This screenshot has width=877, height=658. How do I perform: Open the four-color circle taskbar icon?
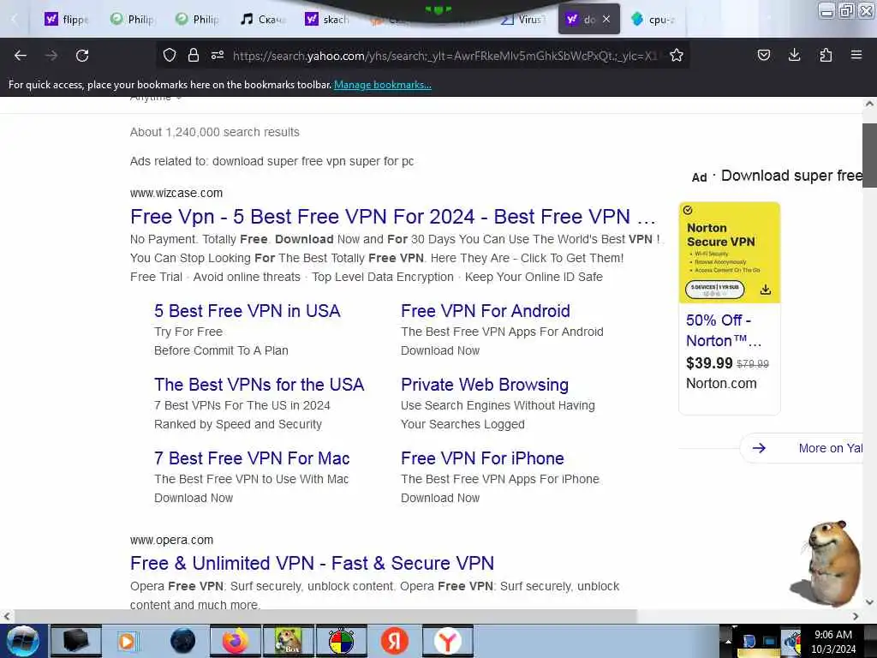pos(341,641)
